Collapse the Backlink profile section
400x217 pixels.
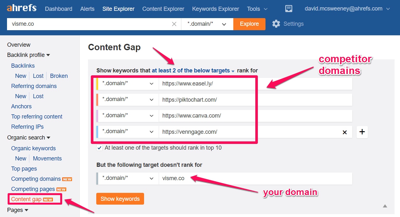[29, 55]
